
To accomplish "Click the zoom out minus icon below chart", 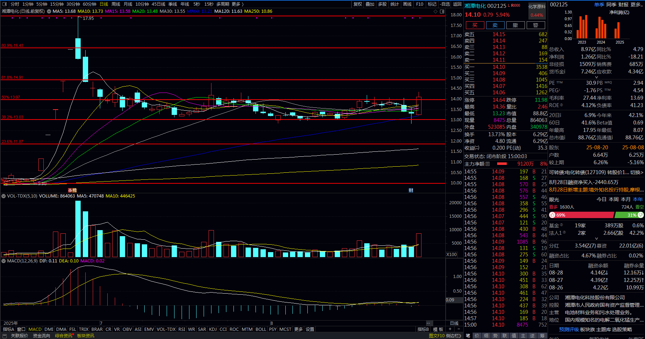I will click(458, 329).
